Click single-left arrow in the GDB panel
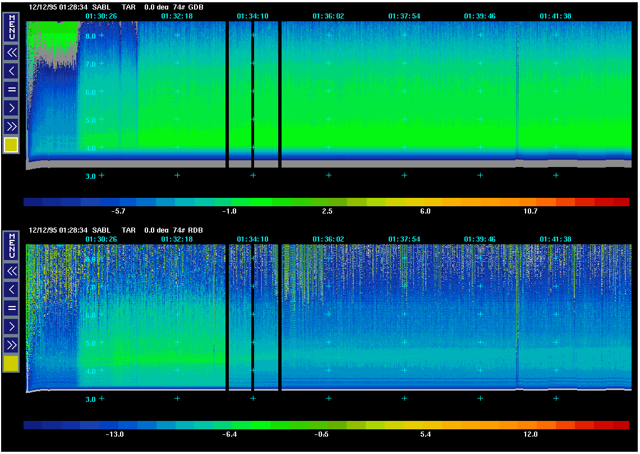Viewport: 640px width, 454px height. 11,71
